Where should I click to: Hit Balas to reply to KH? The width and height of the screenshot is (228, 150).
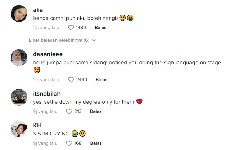96,143
